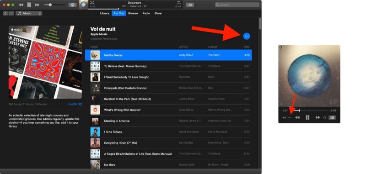This screenshot has width=366, height=174.
Task: Sort by the ARTIST column header
Action: coord(183,47)
